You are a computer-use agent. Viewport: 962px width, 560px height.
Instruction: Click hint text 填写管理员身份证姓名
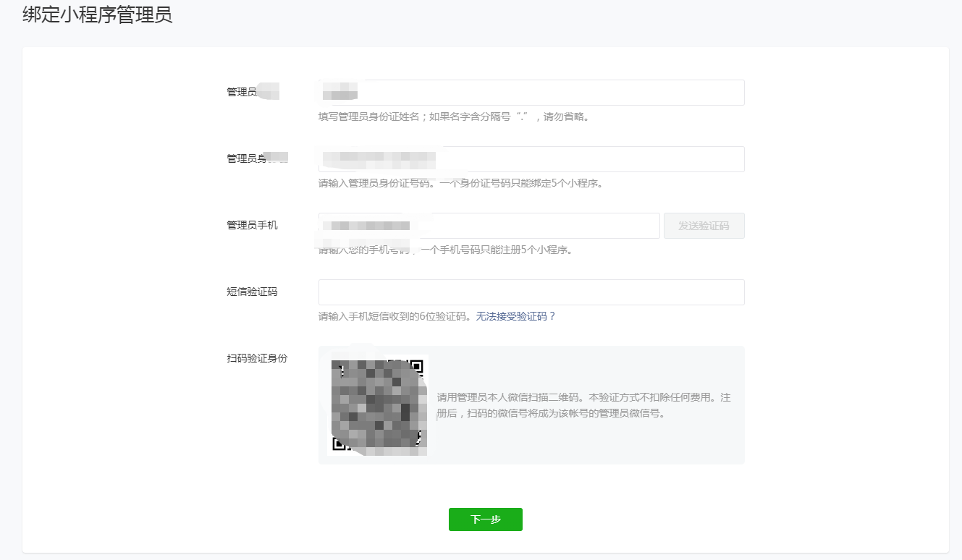[x=368, y=116]
